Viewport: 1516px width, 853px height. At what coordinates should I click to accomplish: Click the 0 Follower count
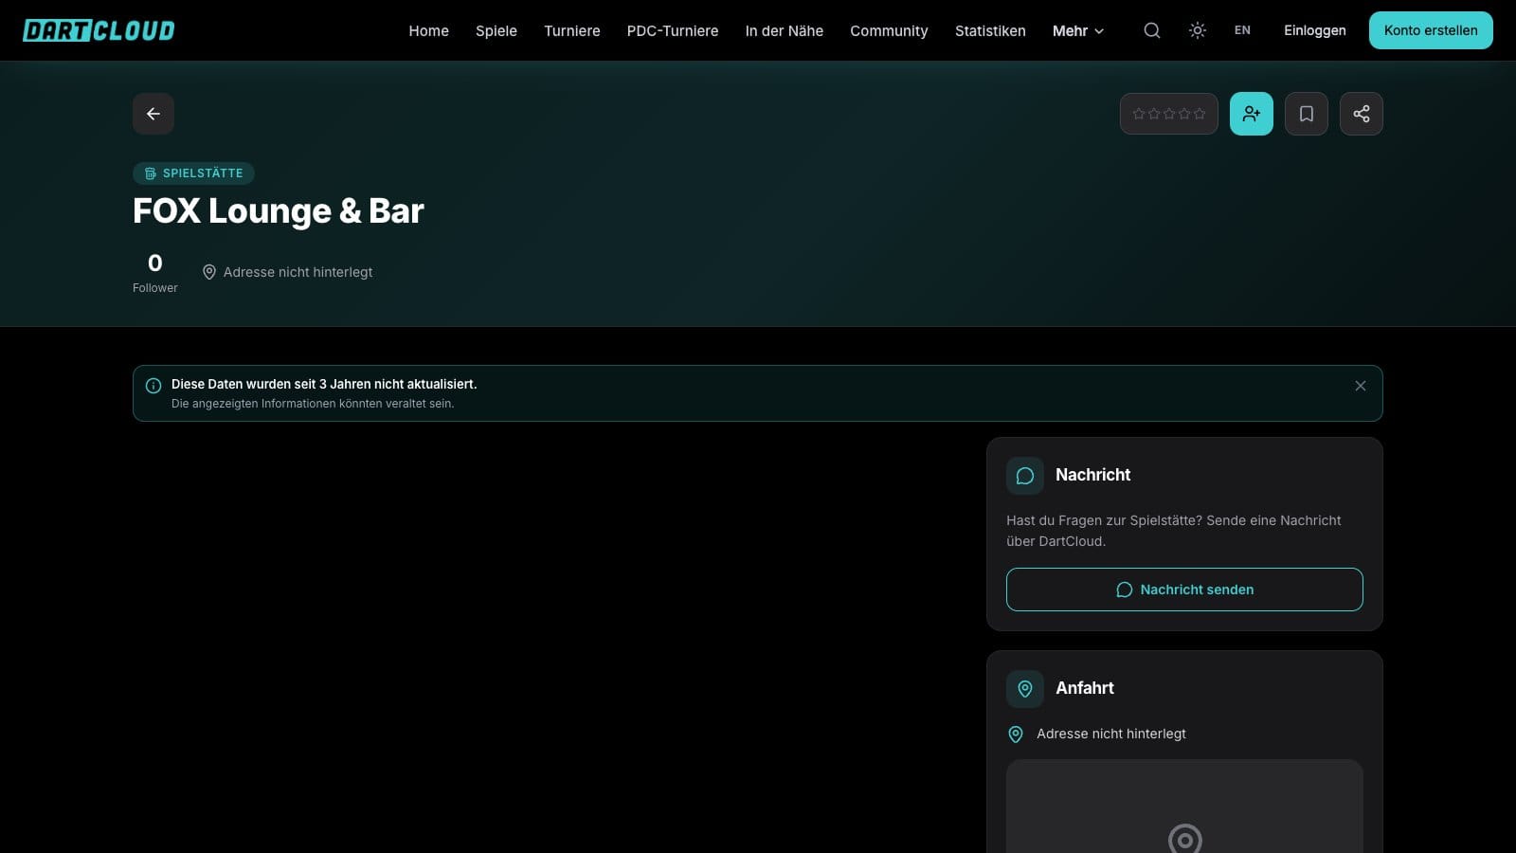(155, 273)
